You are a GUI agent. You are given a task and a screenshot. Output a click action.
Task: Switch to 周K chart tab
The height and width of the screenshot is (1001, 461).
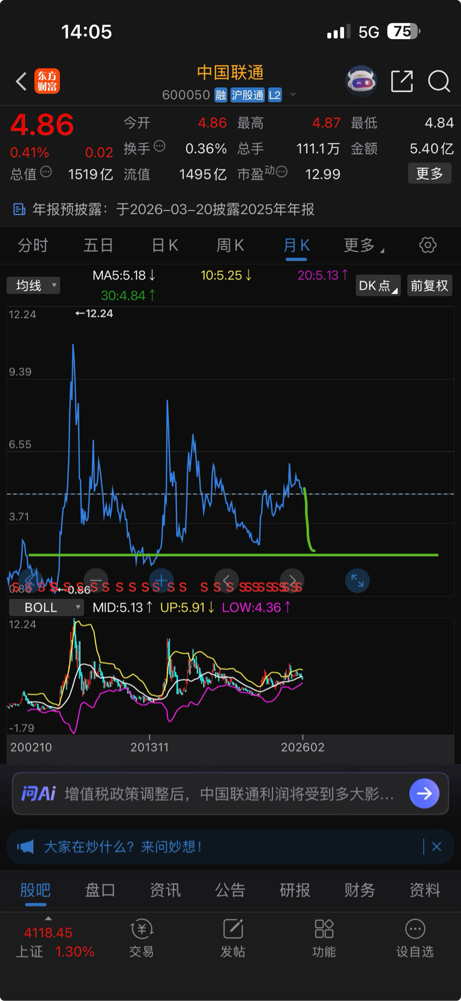(x=230, y=245)
